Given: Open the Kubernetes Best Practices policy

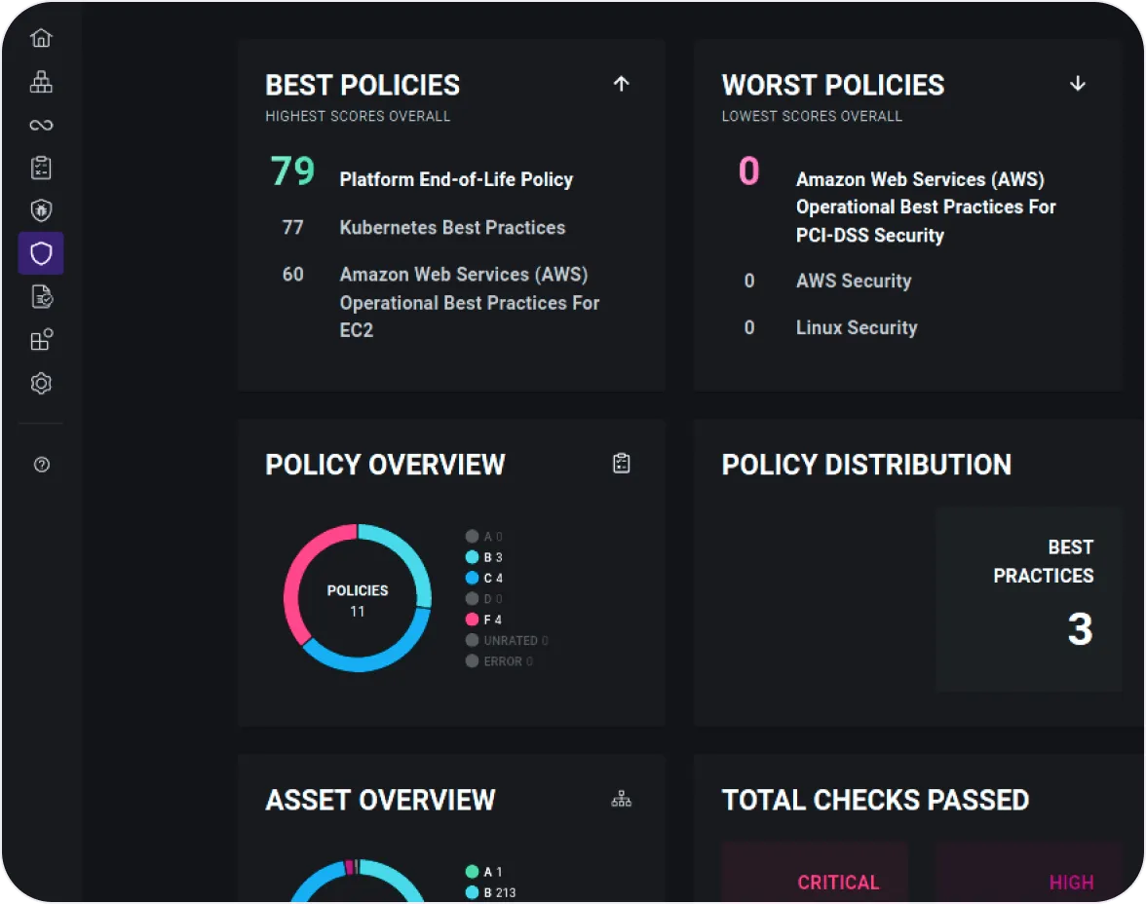Looking at the screenshot, I should [x=452, y=228].
